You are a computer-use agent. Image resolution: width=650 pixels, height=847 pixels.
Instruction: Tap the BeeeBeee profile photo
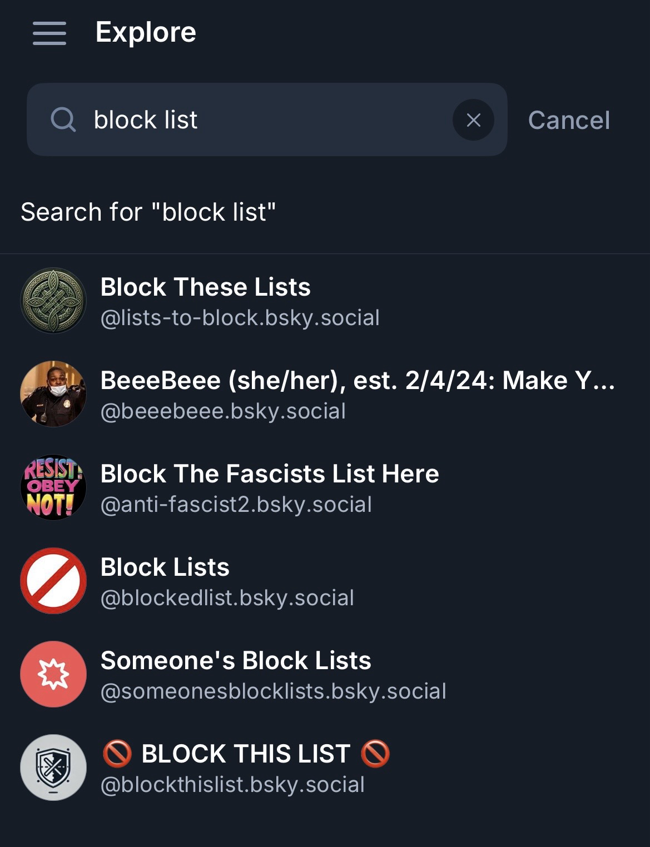tap(53, 394)
